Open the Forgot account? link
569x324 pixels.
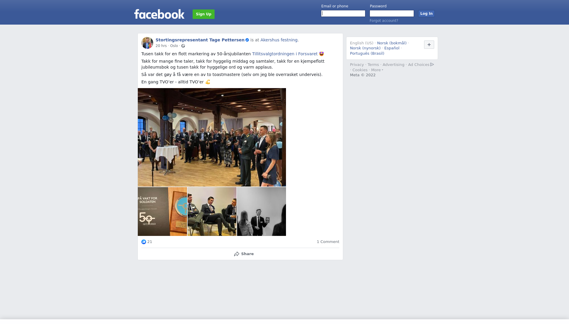click(384, 21)
